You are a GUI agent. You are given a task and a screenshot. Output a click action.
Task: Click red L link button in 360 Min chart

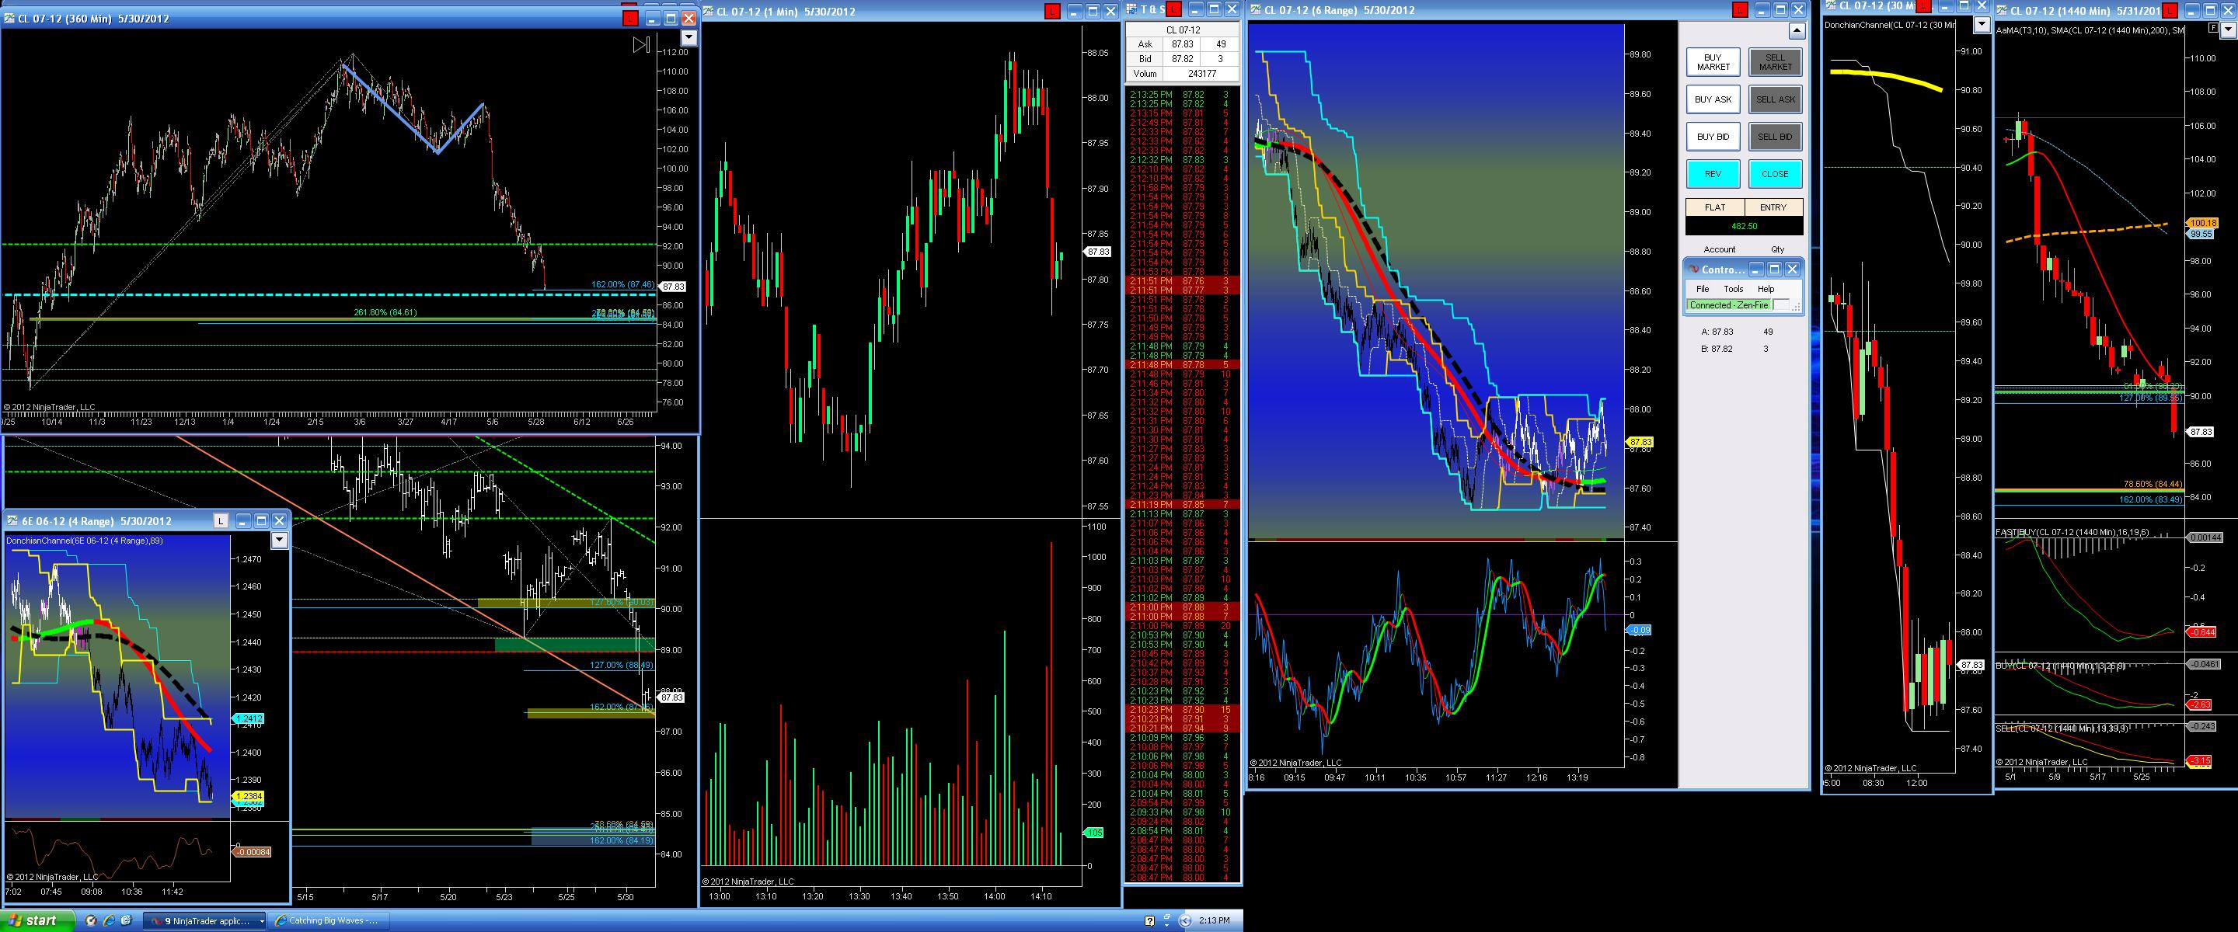pyautogui.click(x=631, y=18)
